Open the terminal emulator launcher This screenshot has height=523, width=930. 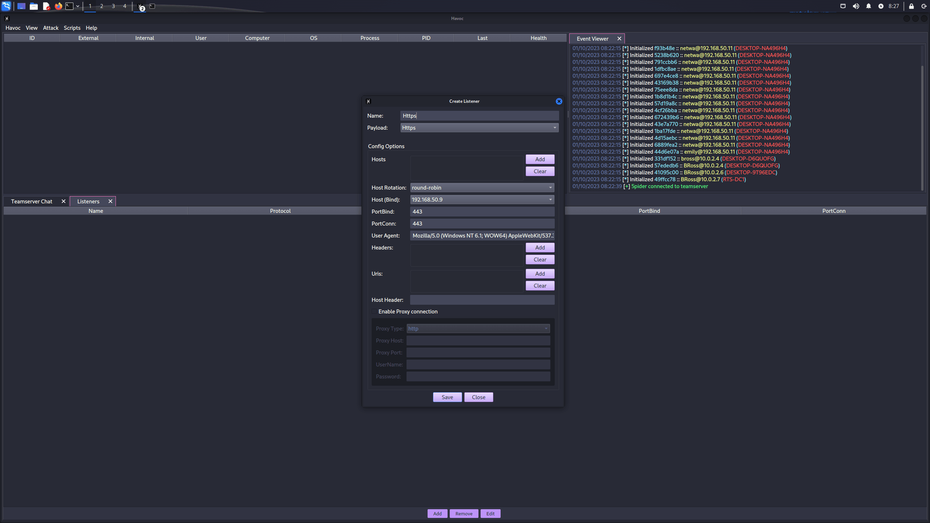(x=69, y=6)
